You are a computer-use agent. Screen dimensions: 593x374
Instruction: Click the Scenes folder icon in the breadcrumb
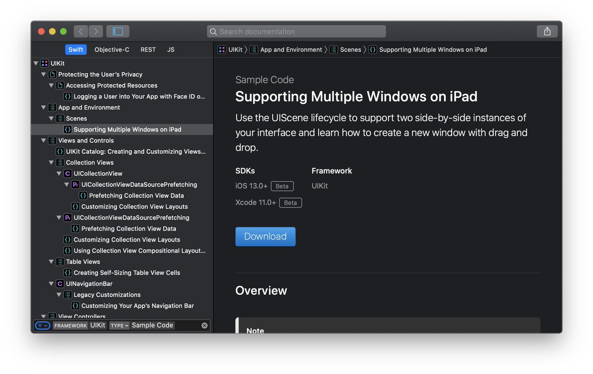(334, 49)
